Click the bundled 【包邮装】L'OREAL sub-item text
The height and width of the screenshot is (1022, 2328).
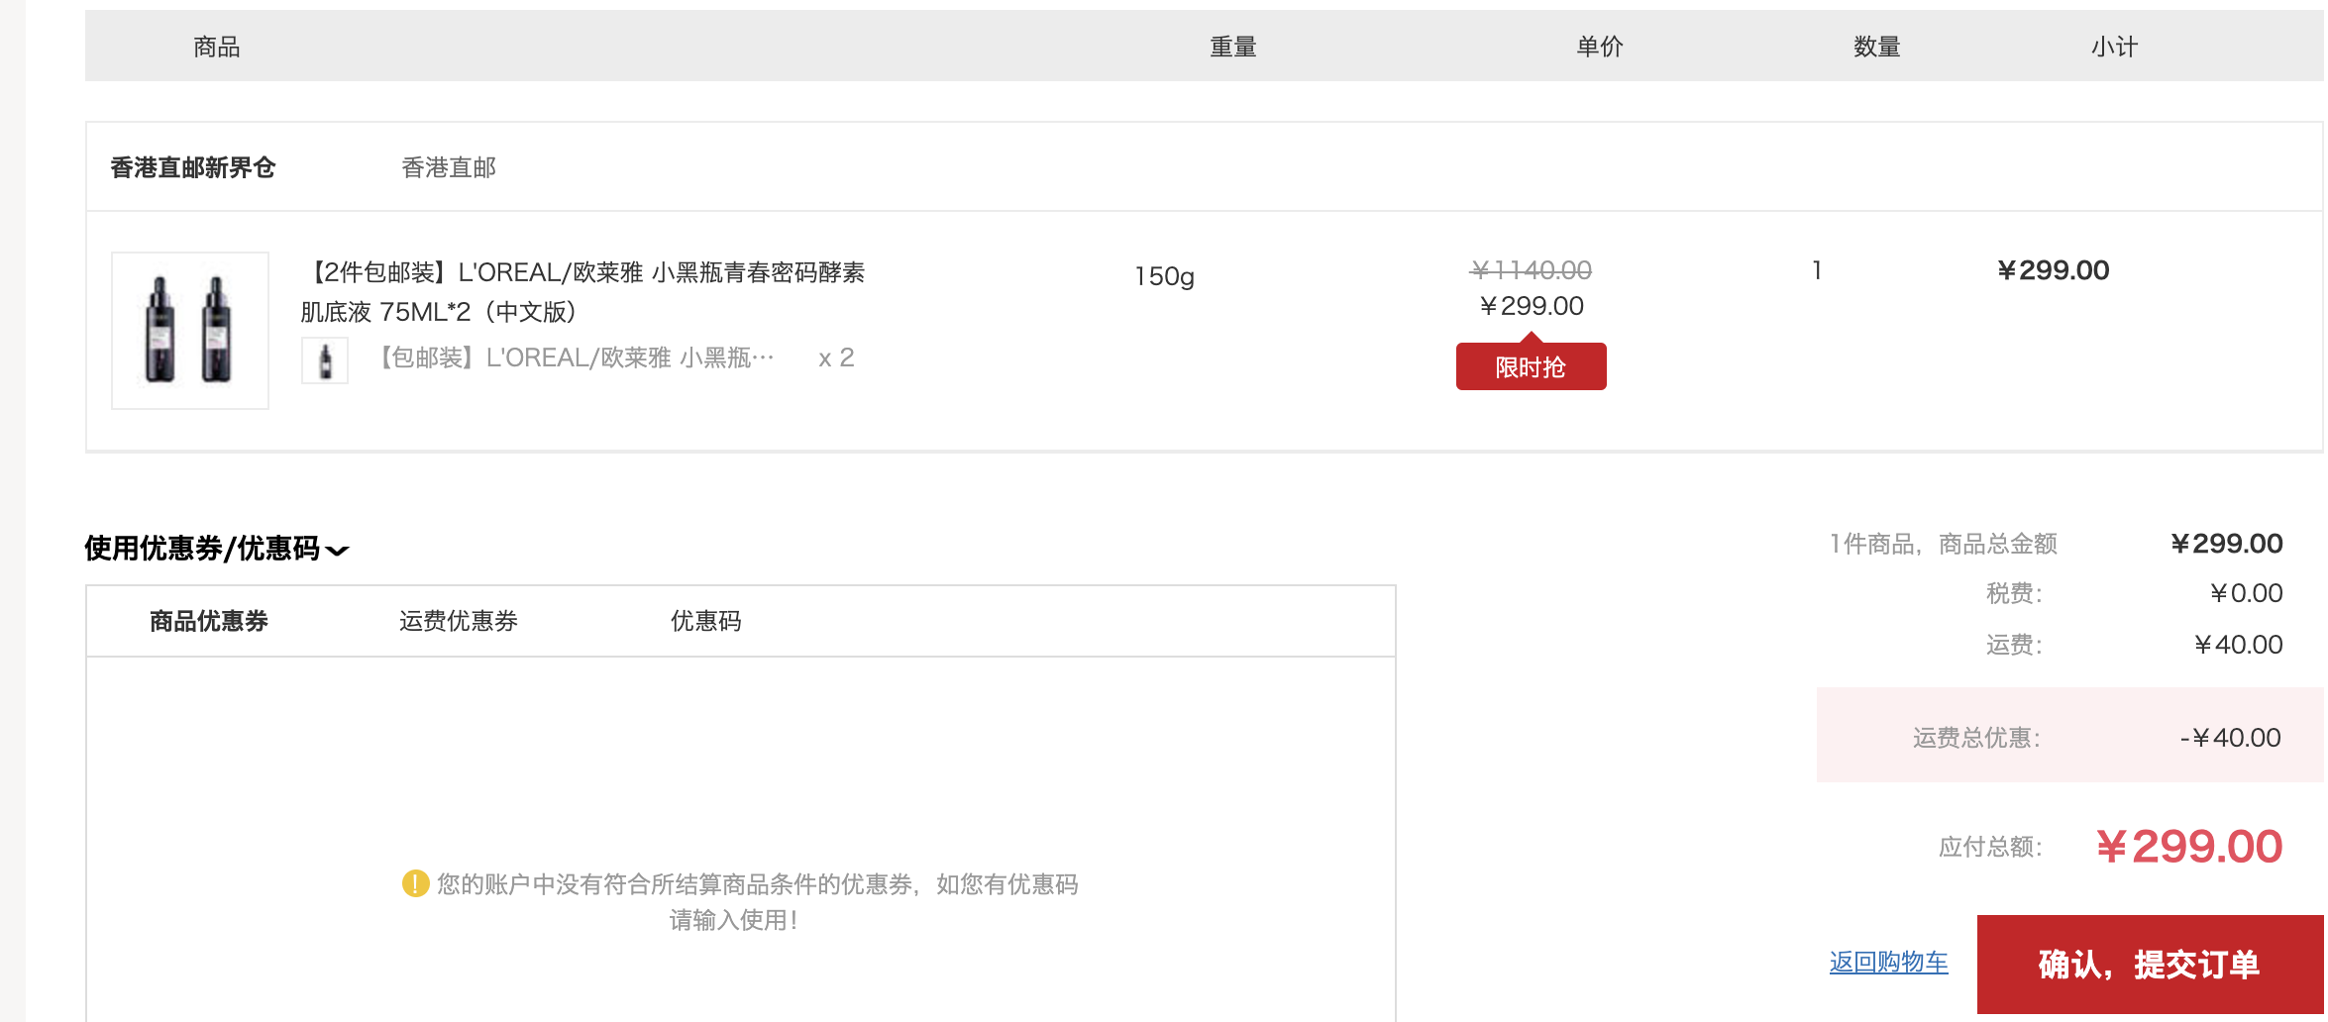tap(575, 358)
